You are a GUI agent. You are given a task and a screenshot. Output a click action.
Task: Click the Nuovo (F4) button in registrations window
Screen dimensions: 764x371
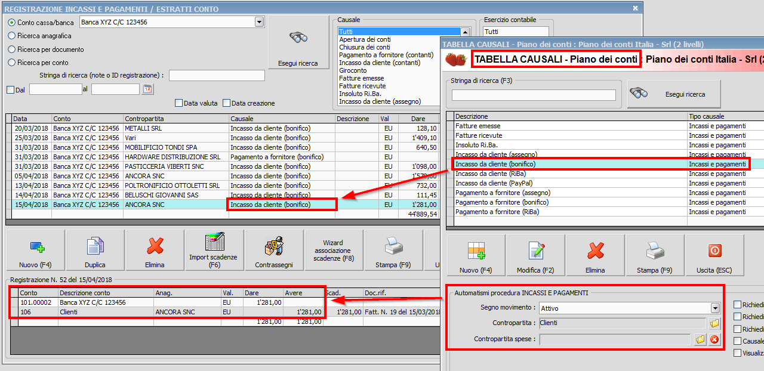coord(35,251)
